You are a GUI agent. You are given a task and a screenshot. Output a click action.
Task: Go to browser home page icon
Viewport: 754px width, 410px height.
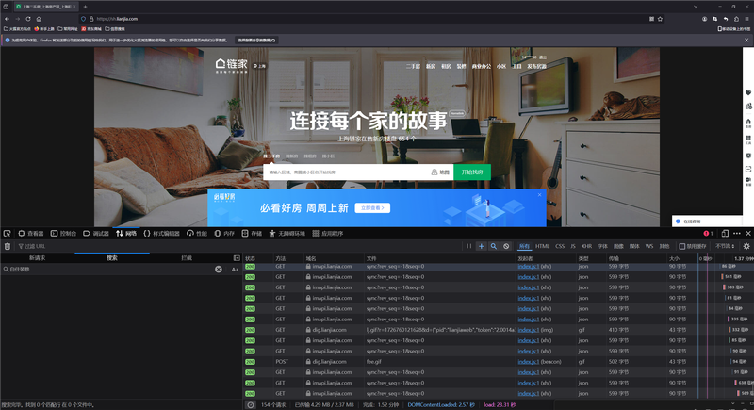[x=39, y=19]
